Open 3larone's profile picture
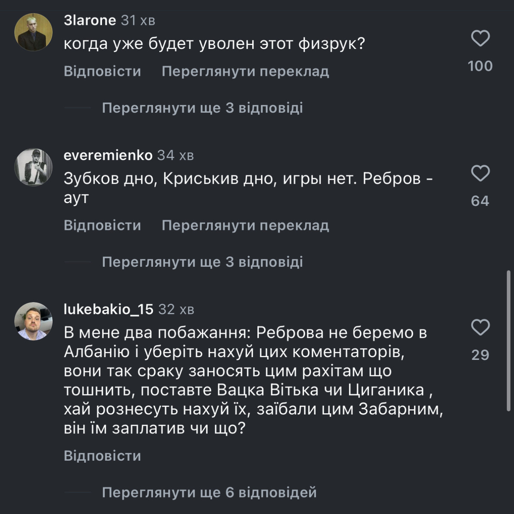The width and height of the screenshot is (514, 514). click(33, 32)
